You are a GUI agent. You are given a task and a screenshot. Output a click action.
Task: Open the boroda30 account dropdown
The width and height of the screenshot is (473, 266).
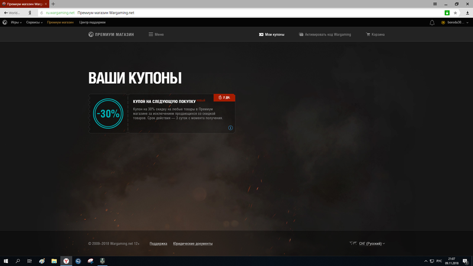[455, 22]
